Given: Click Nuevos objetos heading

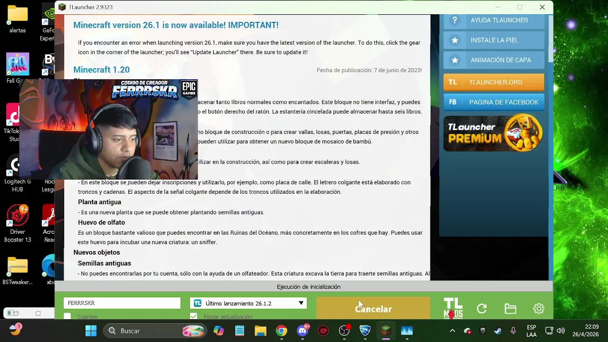Looking at the screenshot, I should click(96, 252).
